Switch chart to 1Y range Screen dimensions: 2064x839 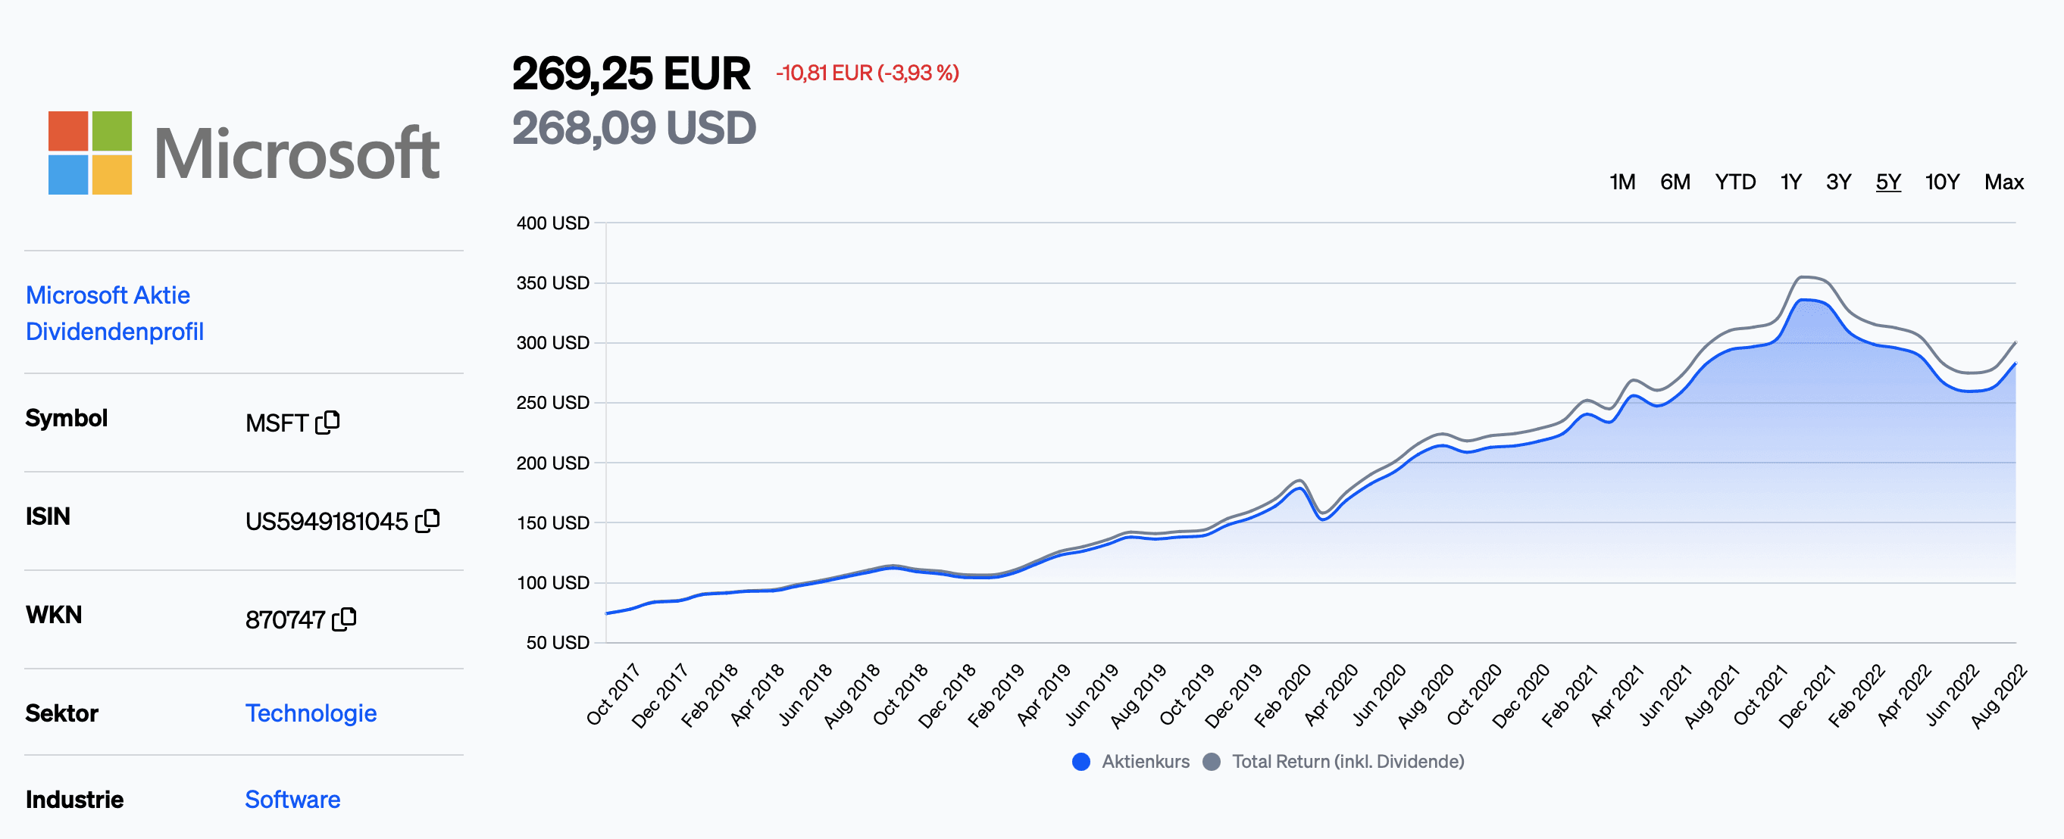pyautogui.click(x=1790, y=182)
